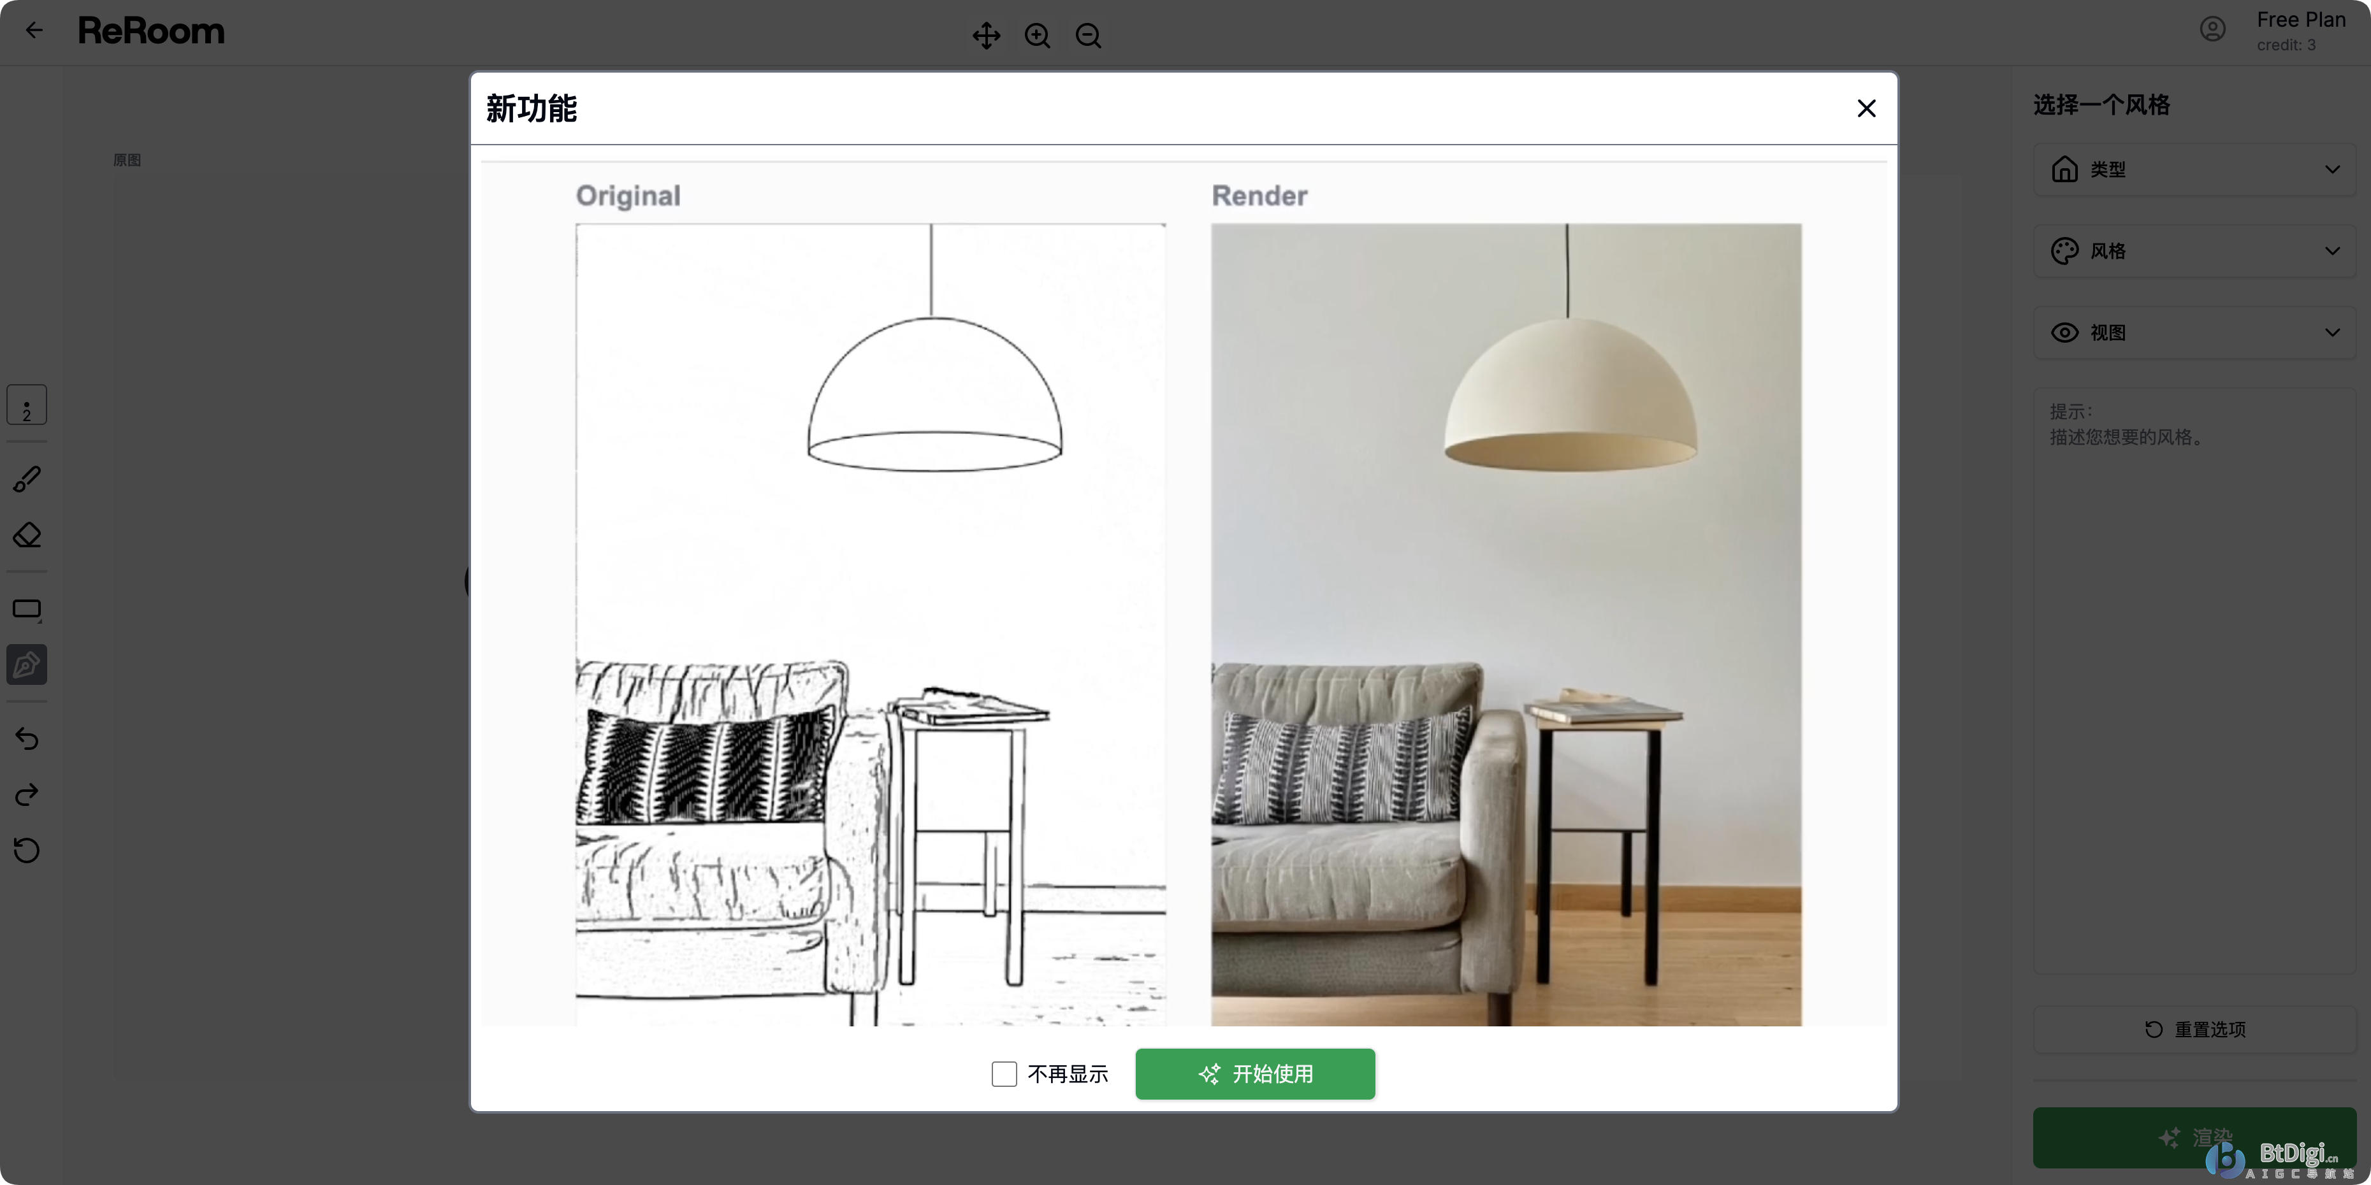Click the 选择一个风格 heading
The height and width of the screenshot is (1185, 2371).
pos(2101,105)
